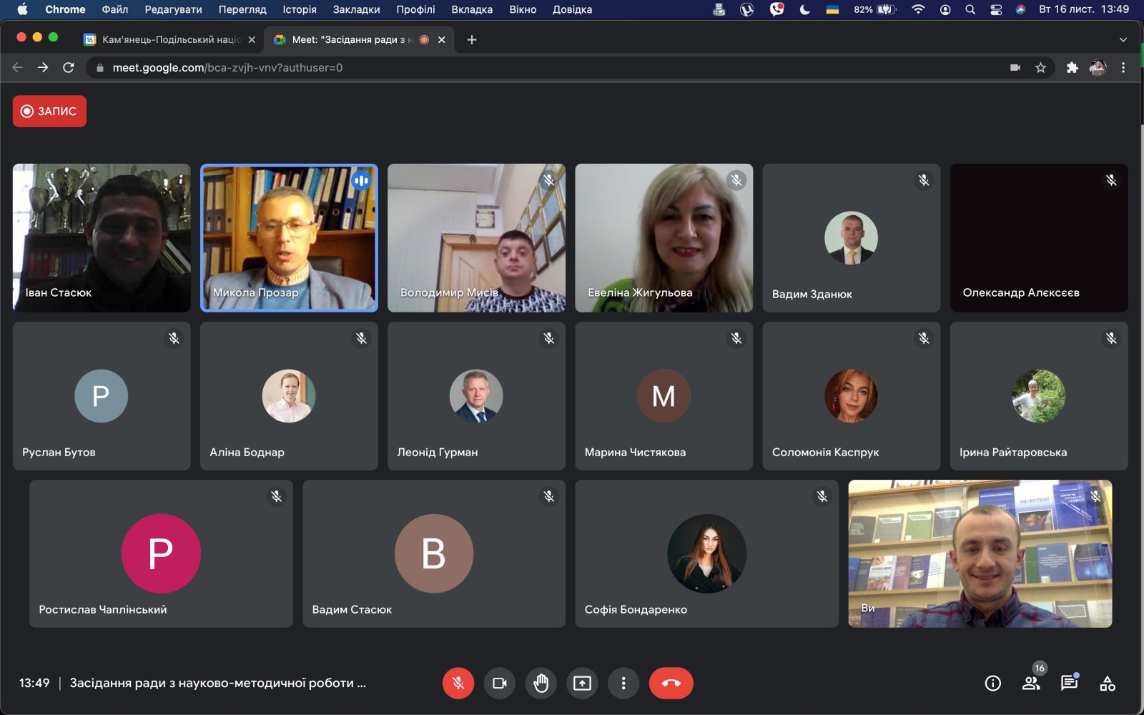Image resolution: width=1144 pixels, height=715 pixels.
Task: Click the red ЗАПИС recording button
Action: click(x=49, y=112)
